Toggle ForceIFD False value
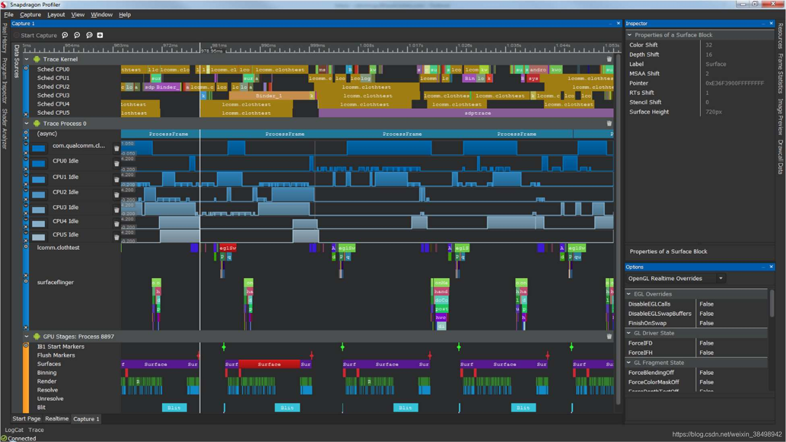786x442 pixels. coord(707,343)
